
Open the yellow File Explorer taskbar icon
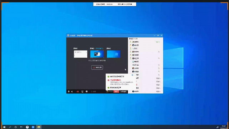coord(39,127)
